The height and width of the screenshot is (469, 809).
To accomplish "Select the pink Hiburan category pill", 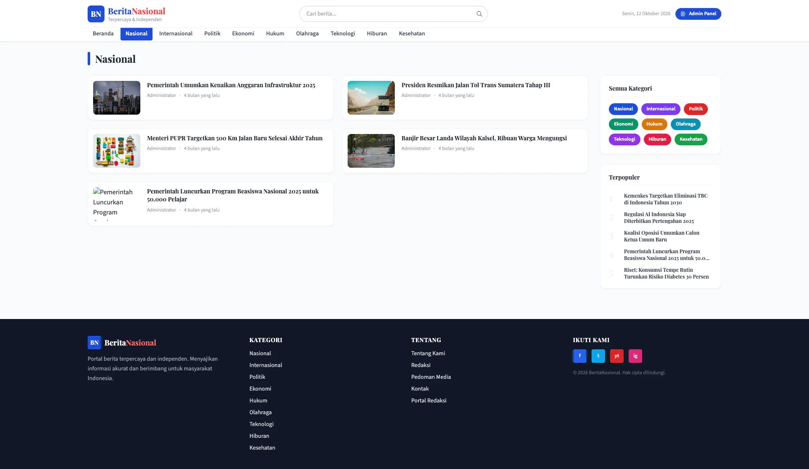I will [657, 139].
